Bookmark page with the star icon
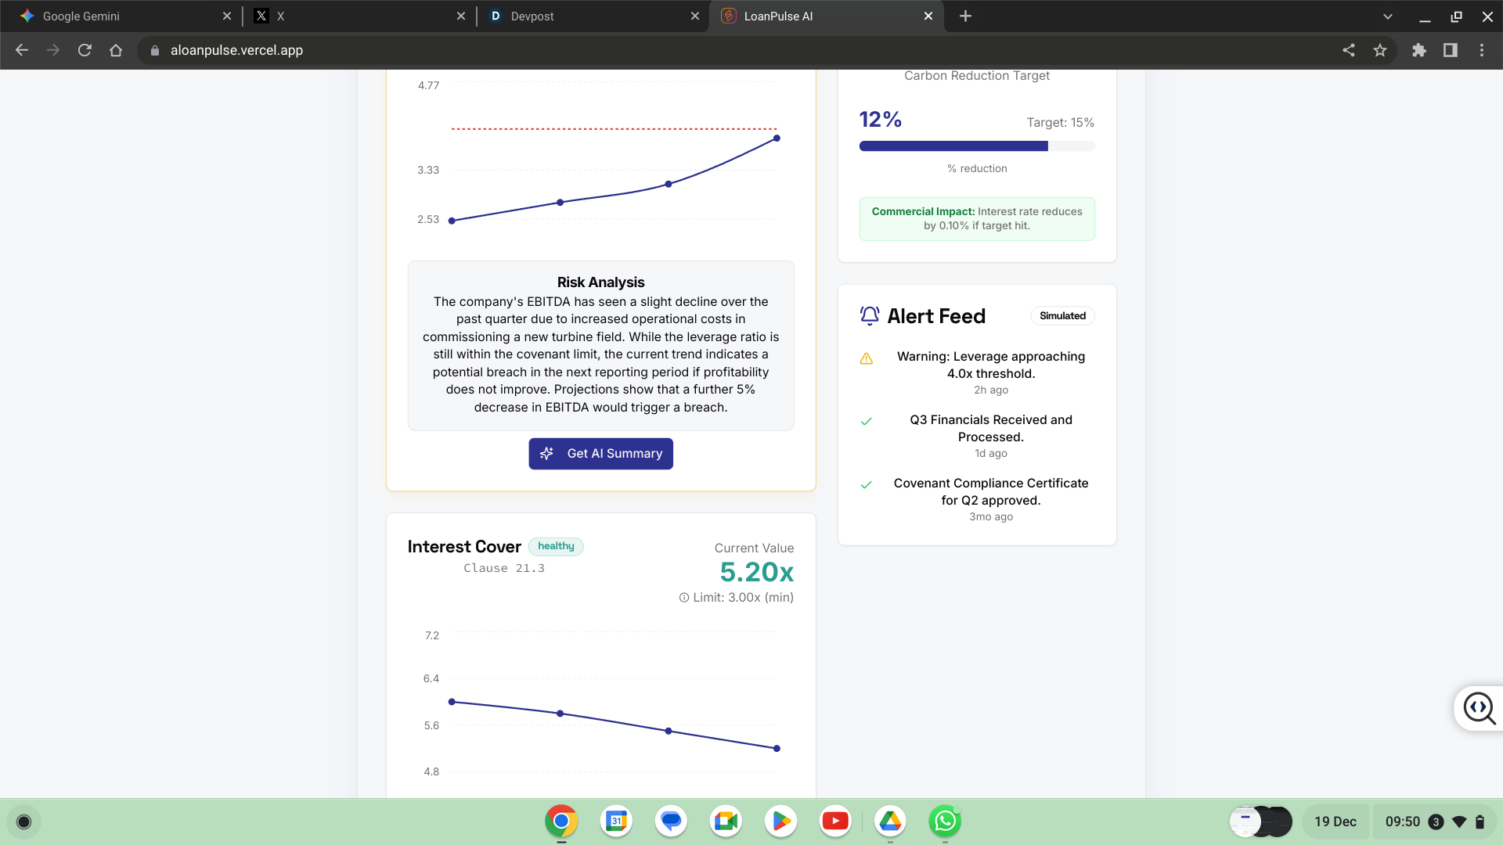The image size is (1503, 845). point(1379,50)
